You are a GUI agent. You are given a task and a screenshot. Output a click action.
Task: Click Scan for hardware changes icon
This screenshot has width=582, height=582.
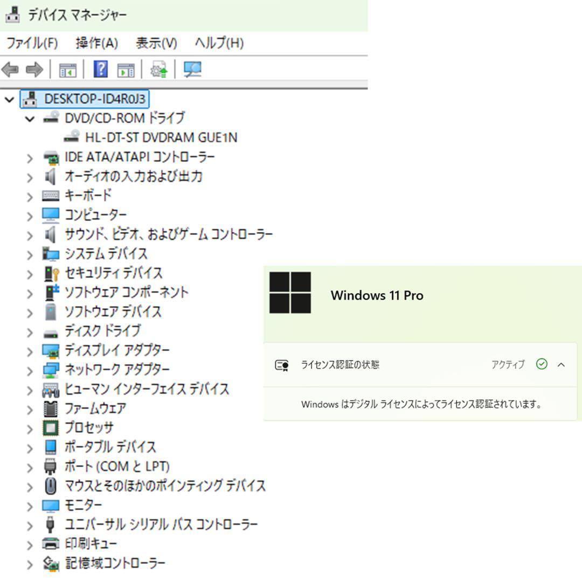[192, 69]
